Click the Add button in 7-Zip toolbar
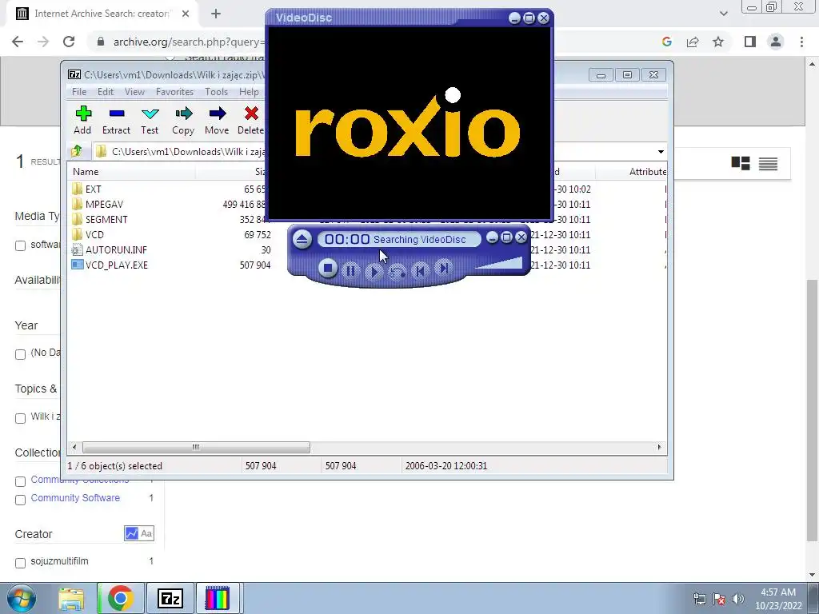 [x=82, y=121]
